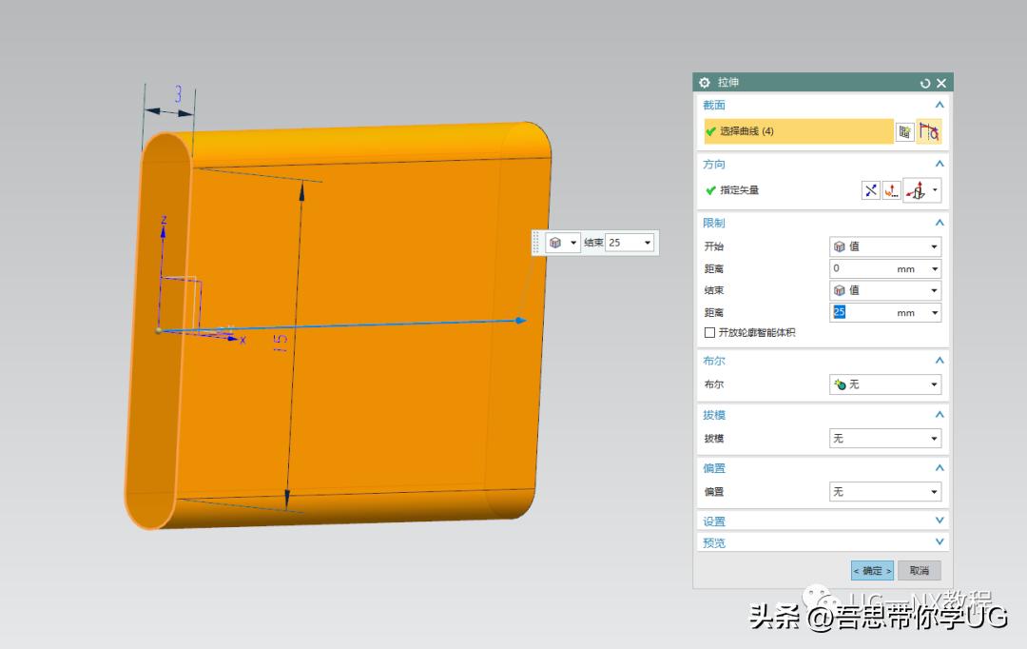1027x649 pixels.
Task: Click the inferred vector type icon
Action: (x=917, y=190)
